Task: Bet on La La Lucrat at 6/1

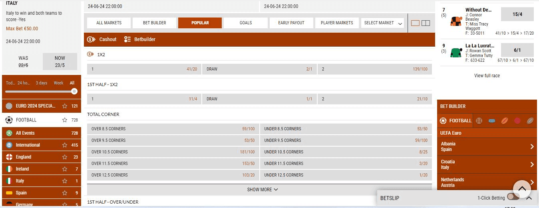Action: 517,50
